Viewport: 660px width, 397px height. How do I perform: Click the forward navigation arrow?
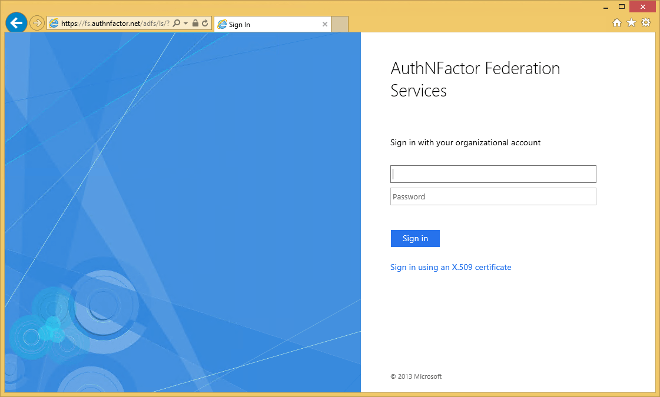click(37, 23)
